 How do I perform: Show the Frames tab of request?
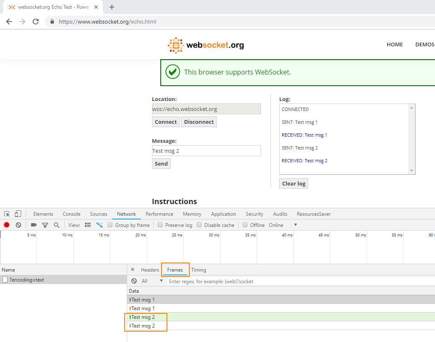175,270
